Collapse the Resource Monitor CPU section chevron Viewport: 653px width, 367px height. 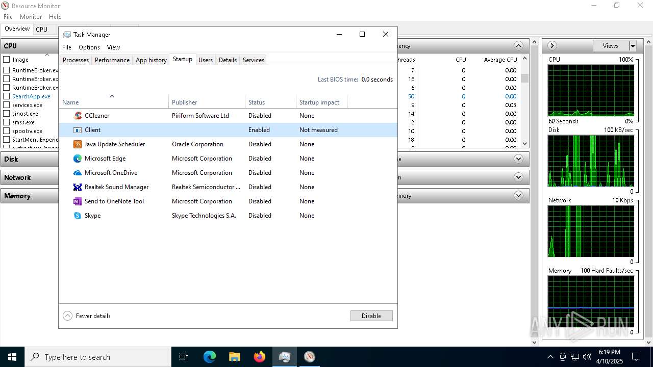[x=518, y=46]
